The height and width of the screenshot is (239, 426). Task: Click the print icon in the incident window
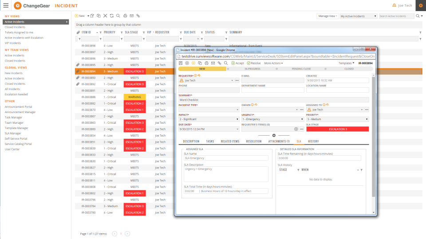(206, 63)
